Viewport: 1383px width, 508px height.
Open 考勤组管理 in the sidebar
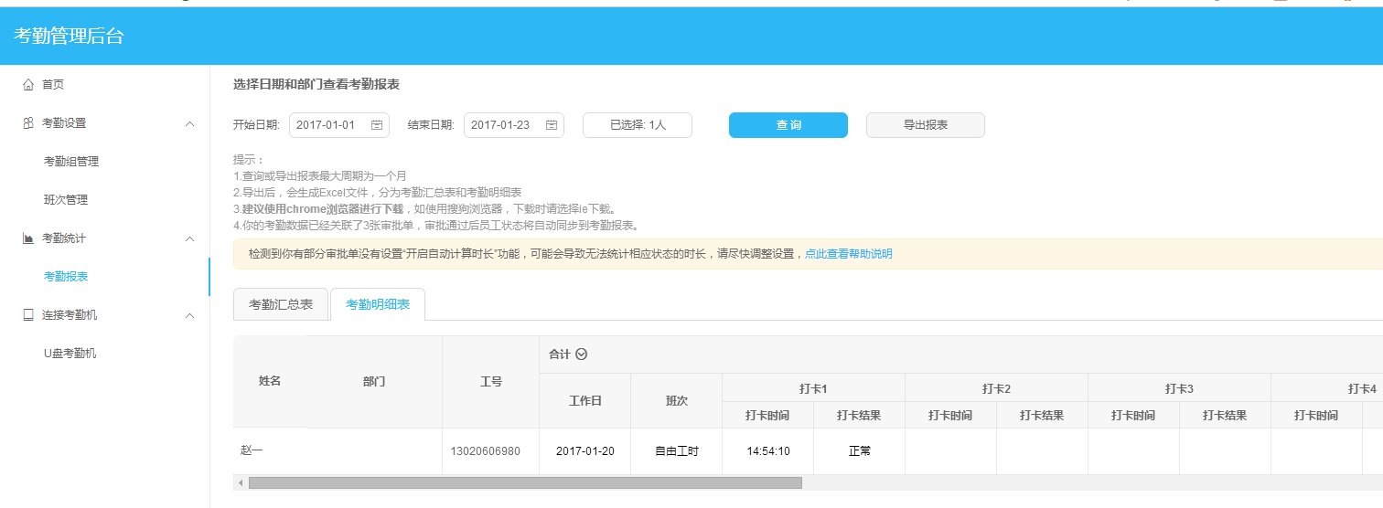pos(71,162)
